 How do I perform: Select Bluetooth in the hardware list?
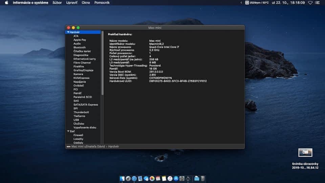[80, 47]
